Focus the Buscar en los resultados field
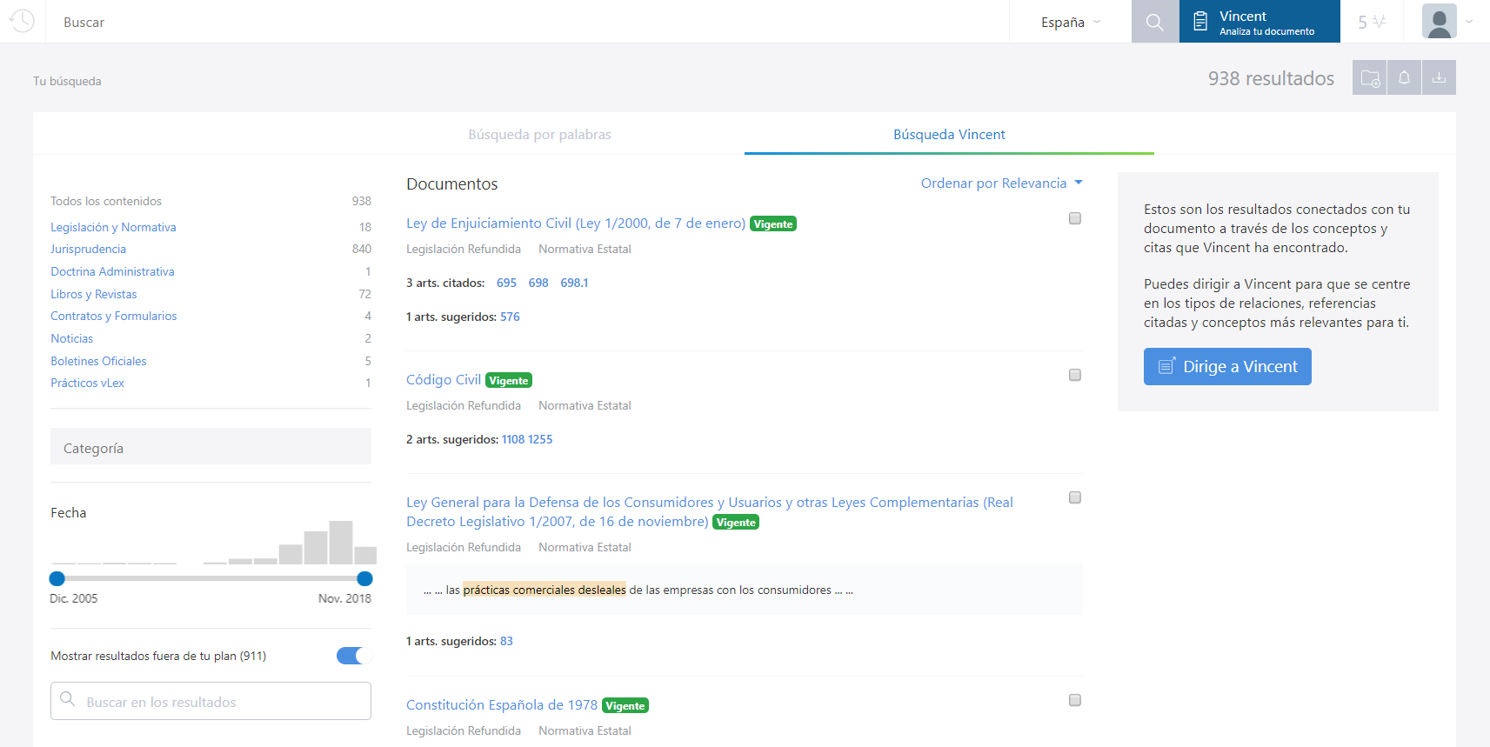Viewport: 1490px width, 747px height. tap(210, 702)
